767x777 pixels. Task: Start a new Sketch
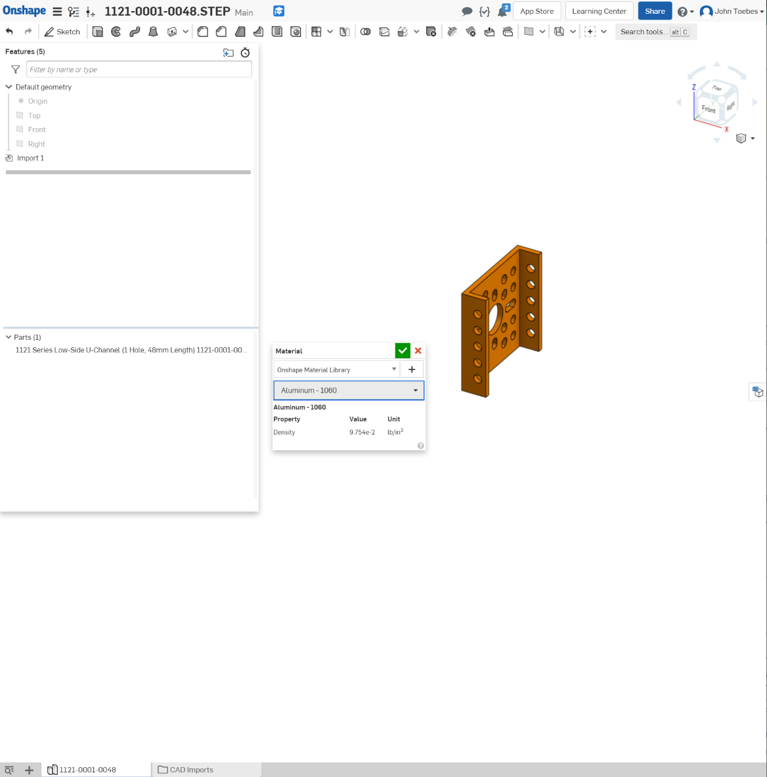tap(62, 32)
